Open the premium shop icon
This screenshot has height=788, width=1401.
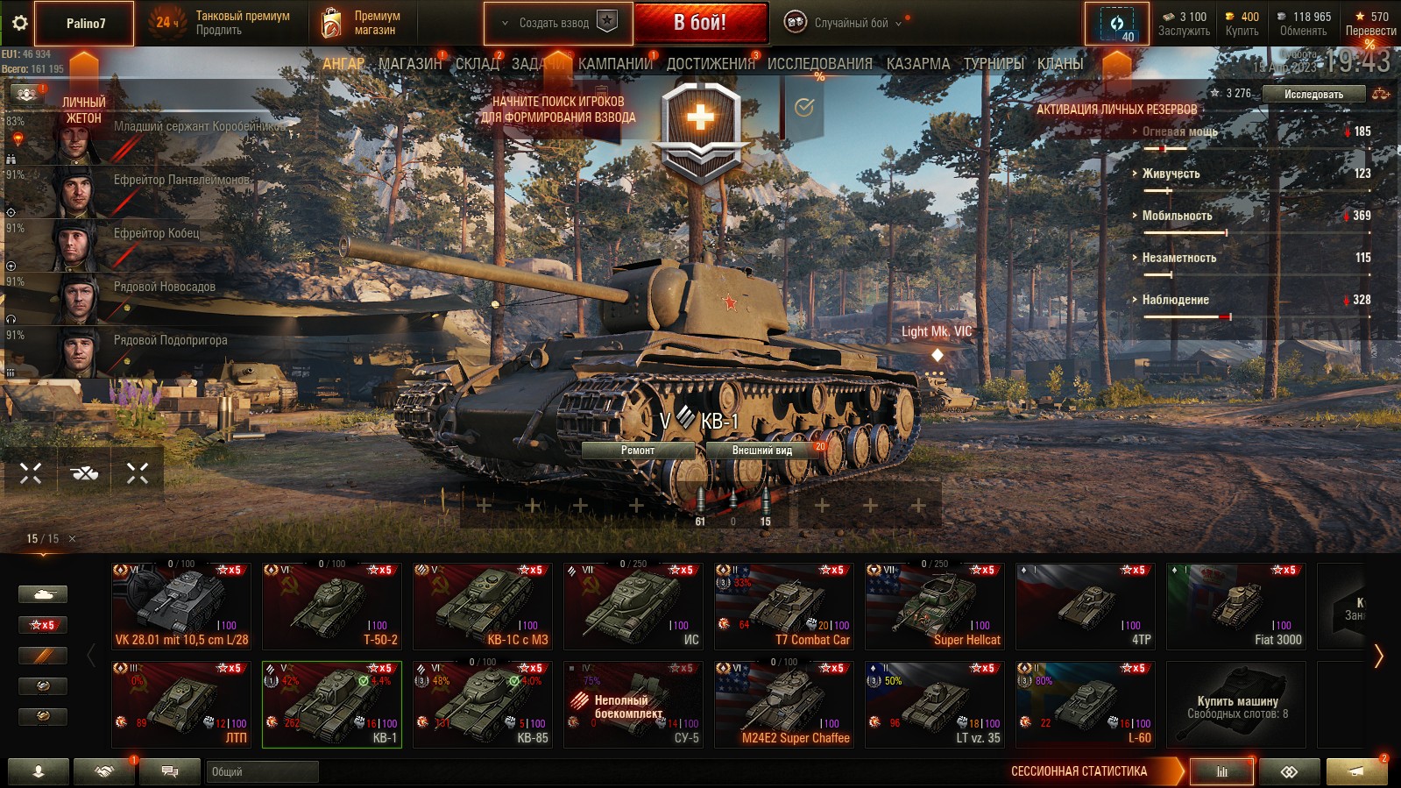(331, 23)
